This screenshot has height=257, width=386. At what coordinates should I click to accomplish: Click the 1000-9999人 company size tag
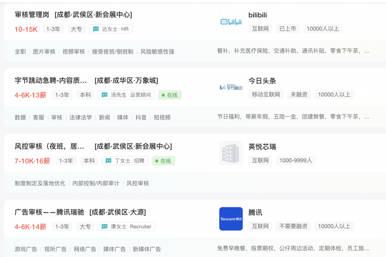(296, 160)
